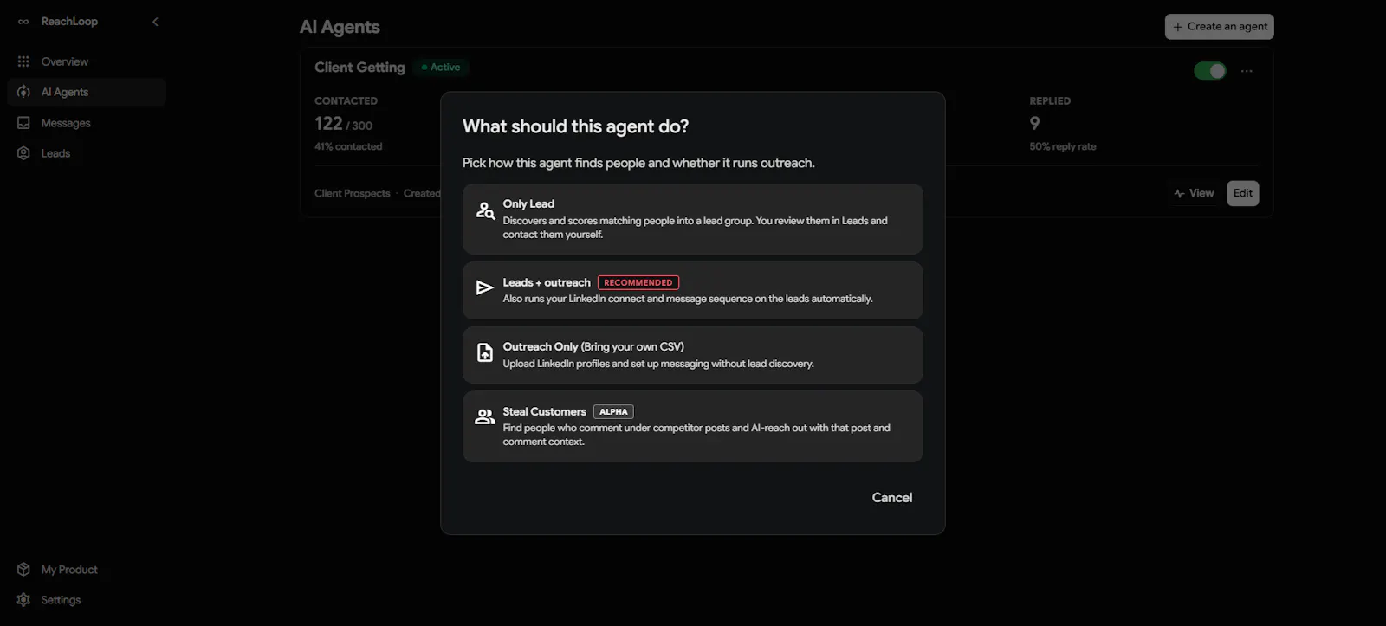Go to AI Agents in the sidebar
The image size is (1386, 626).
click(x=87, y=92)
